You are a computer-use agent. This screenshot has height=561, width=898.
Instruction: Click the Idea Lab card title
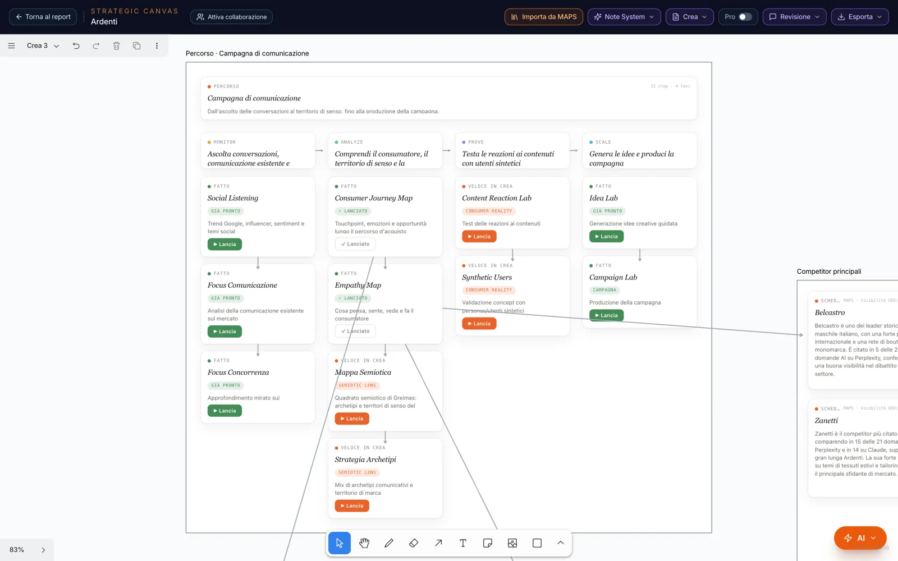(603, 198)
